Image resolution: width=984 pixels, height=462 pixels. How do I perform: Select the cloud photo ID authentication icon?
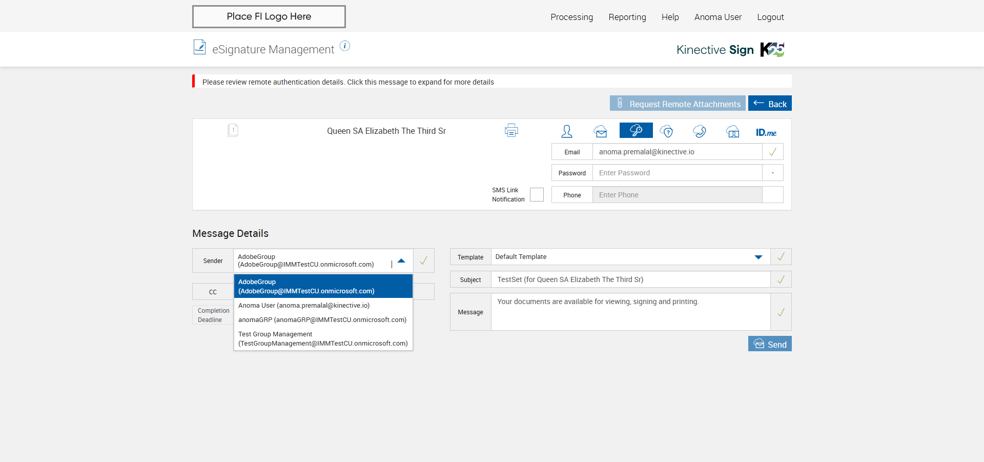(x=732, y=131)
